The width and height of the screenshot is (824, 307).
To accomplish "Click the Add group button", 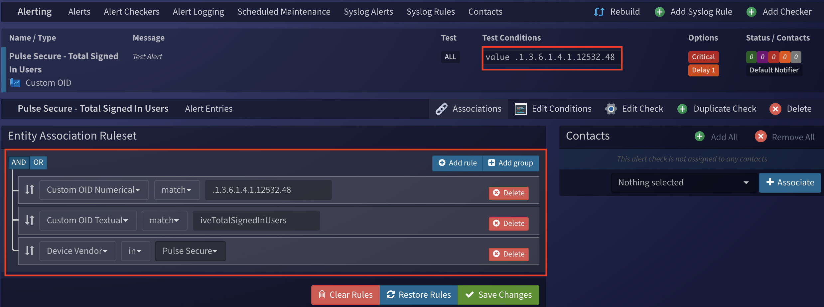I will [511, 163].
